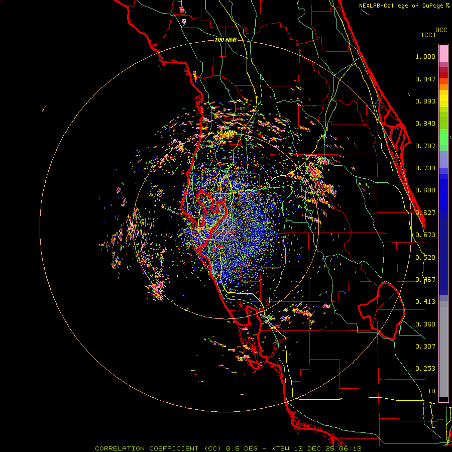Click the 0.787 legend value

pyautogui.click(x=425, y=146)
